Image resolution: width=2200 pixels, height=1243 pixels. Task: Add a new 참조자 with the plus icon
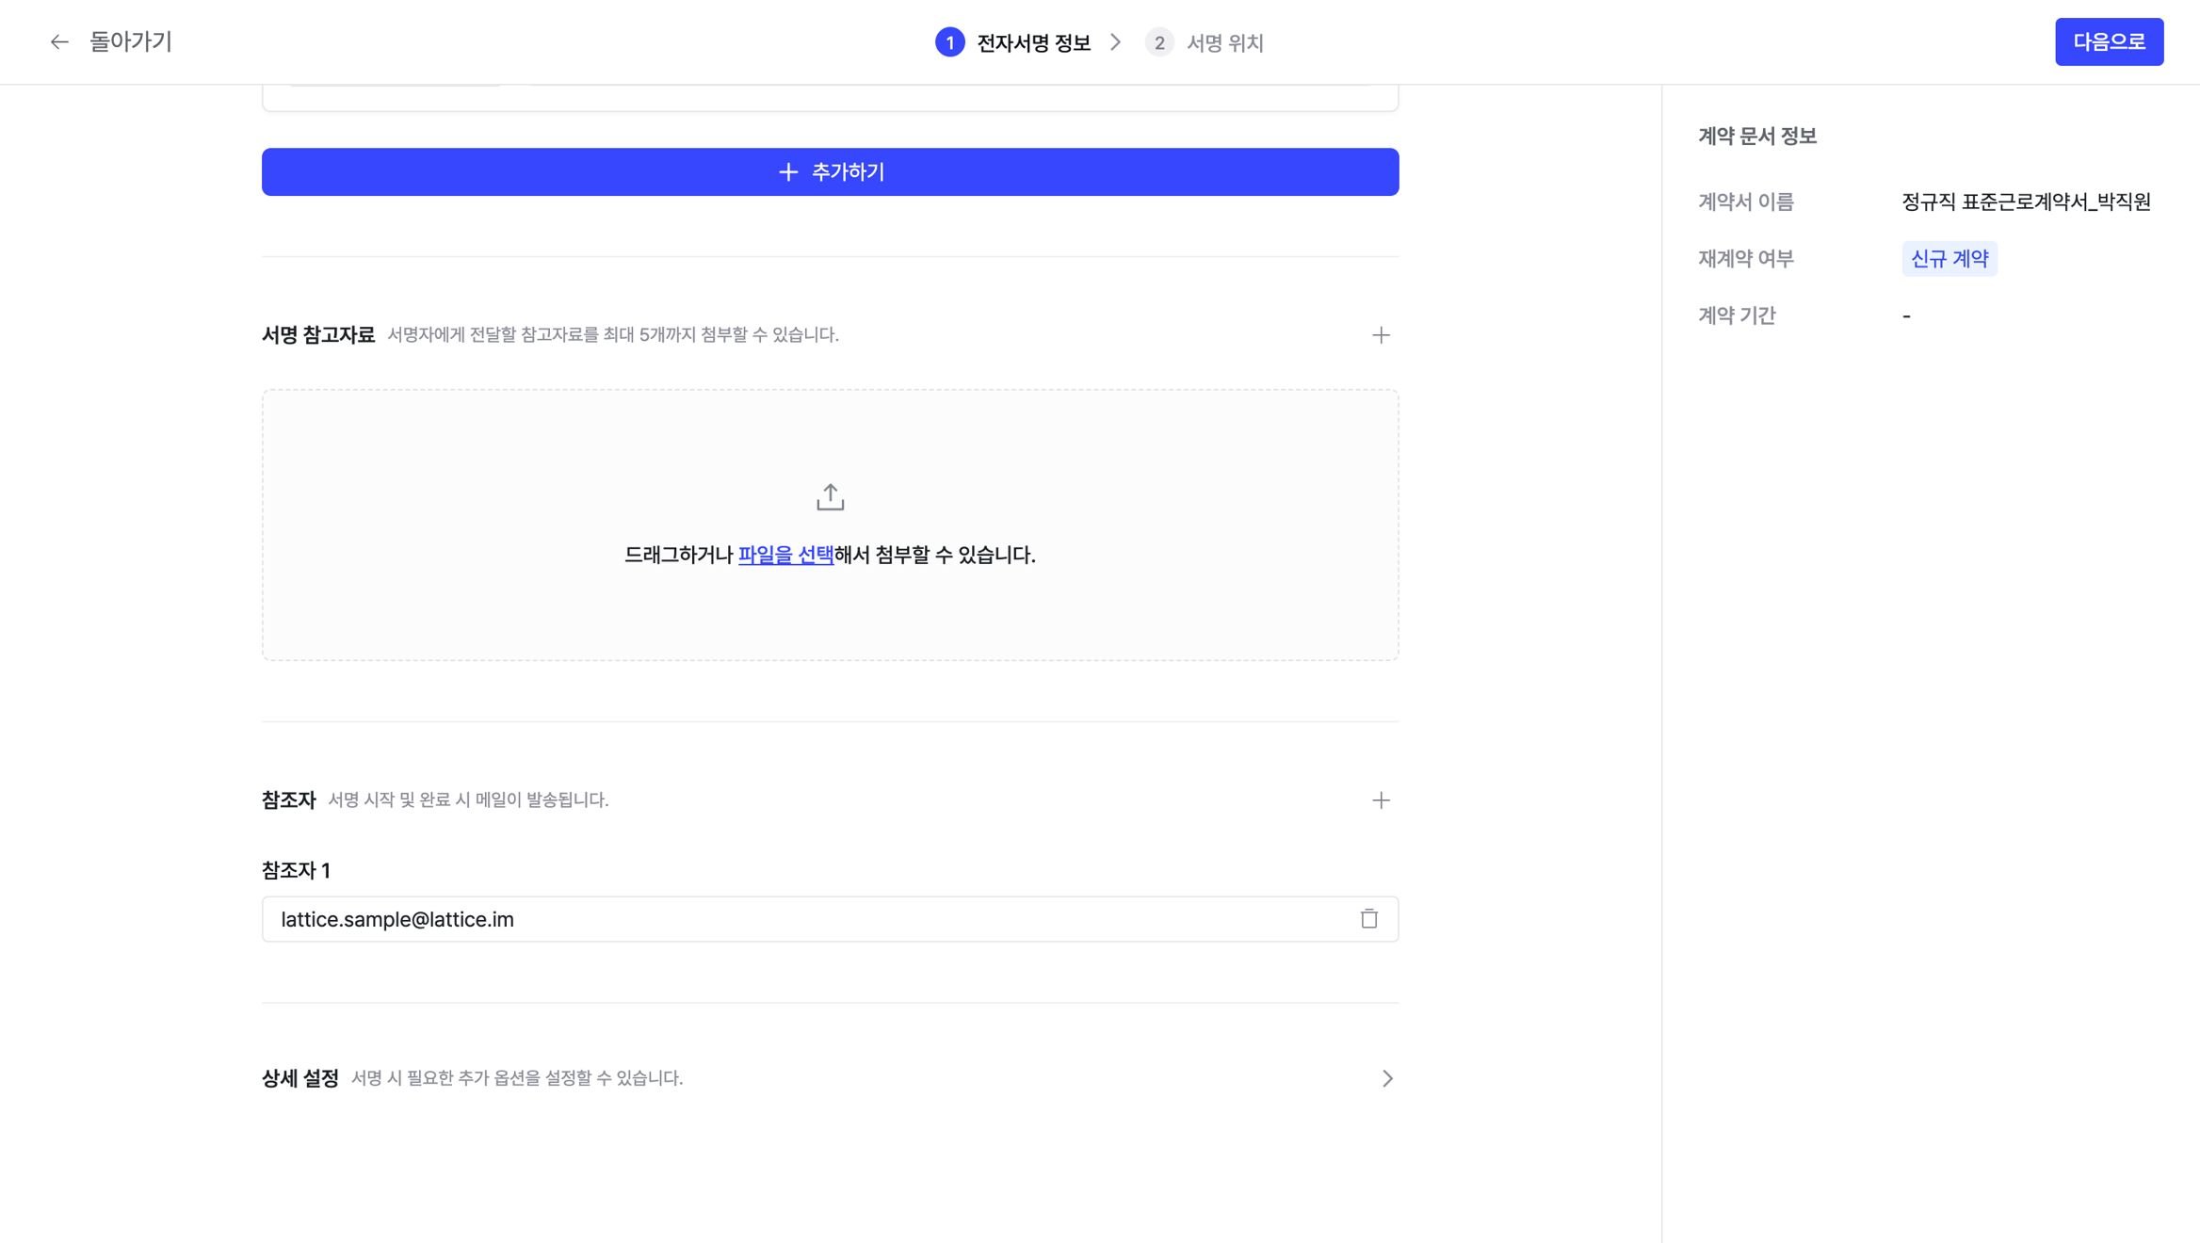1380,800
